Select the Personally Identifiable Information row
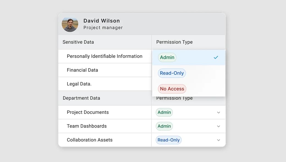The width and height of the screenshot is (286, 162). click(x=105, y=56)
